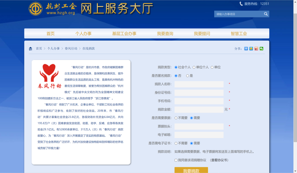Click the 我要捐款 button
The image size is (297, 173).
point(191,170)
